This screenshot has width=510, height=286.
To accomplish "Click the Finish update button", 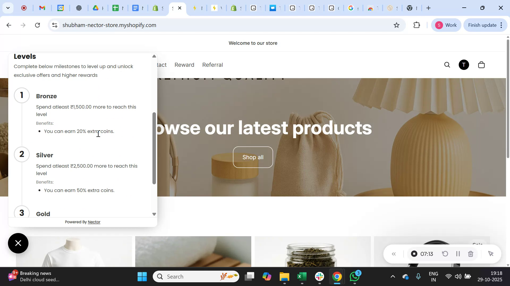I will point(482,25).
